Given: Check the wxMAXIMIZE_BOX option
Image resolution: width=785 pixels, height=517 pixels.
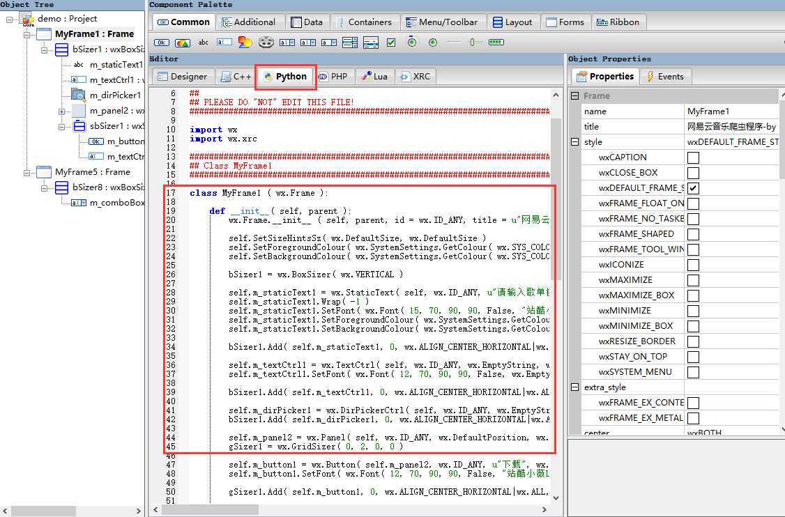Looking at the screenshot, I should coord(694,296).
